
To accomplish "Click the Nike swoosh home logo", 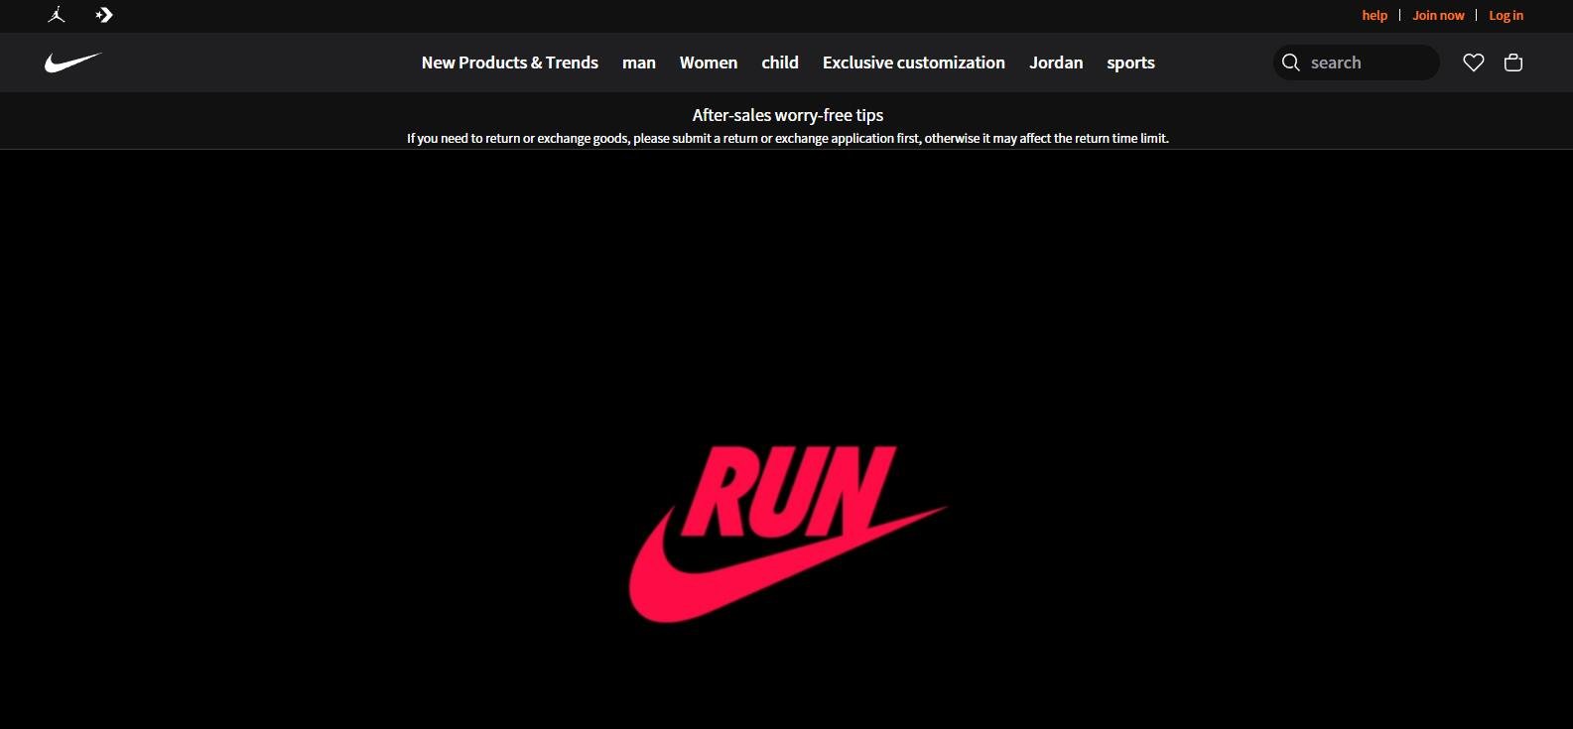I will 72,62.
